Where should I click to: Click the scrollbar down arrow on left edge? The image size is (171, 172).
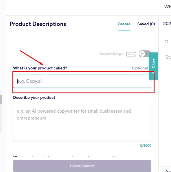pyautogui.click(x=1, y=129)
